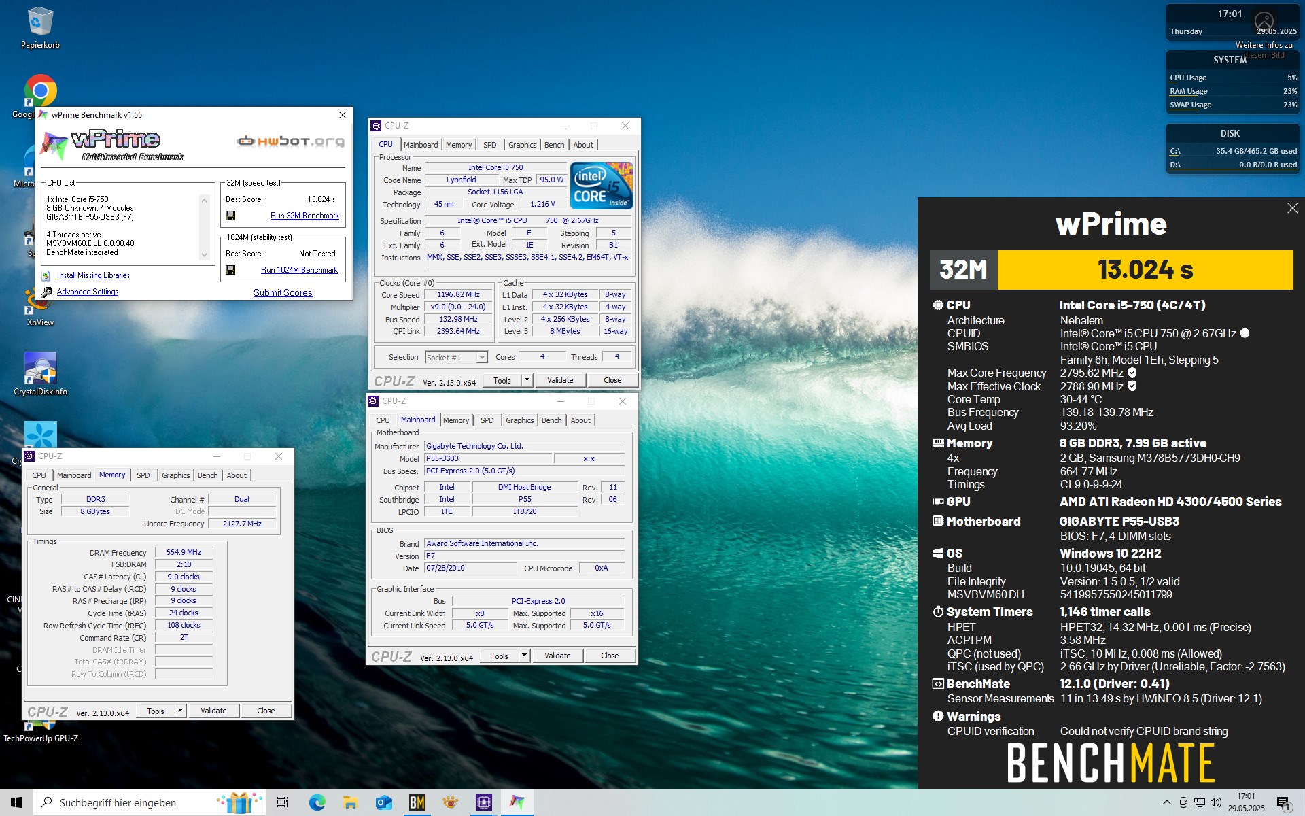1305x816 pixels.
Task: Open Outlook from the taskbar
Action: (383, 802)
